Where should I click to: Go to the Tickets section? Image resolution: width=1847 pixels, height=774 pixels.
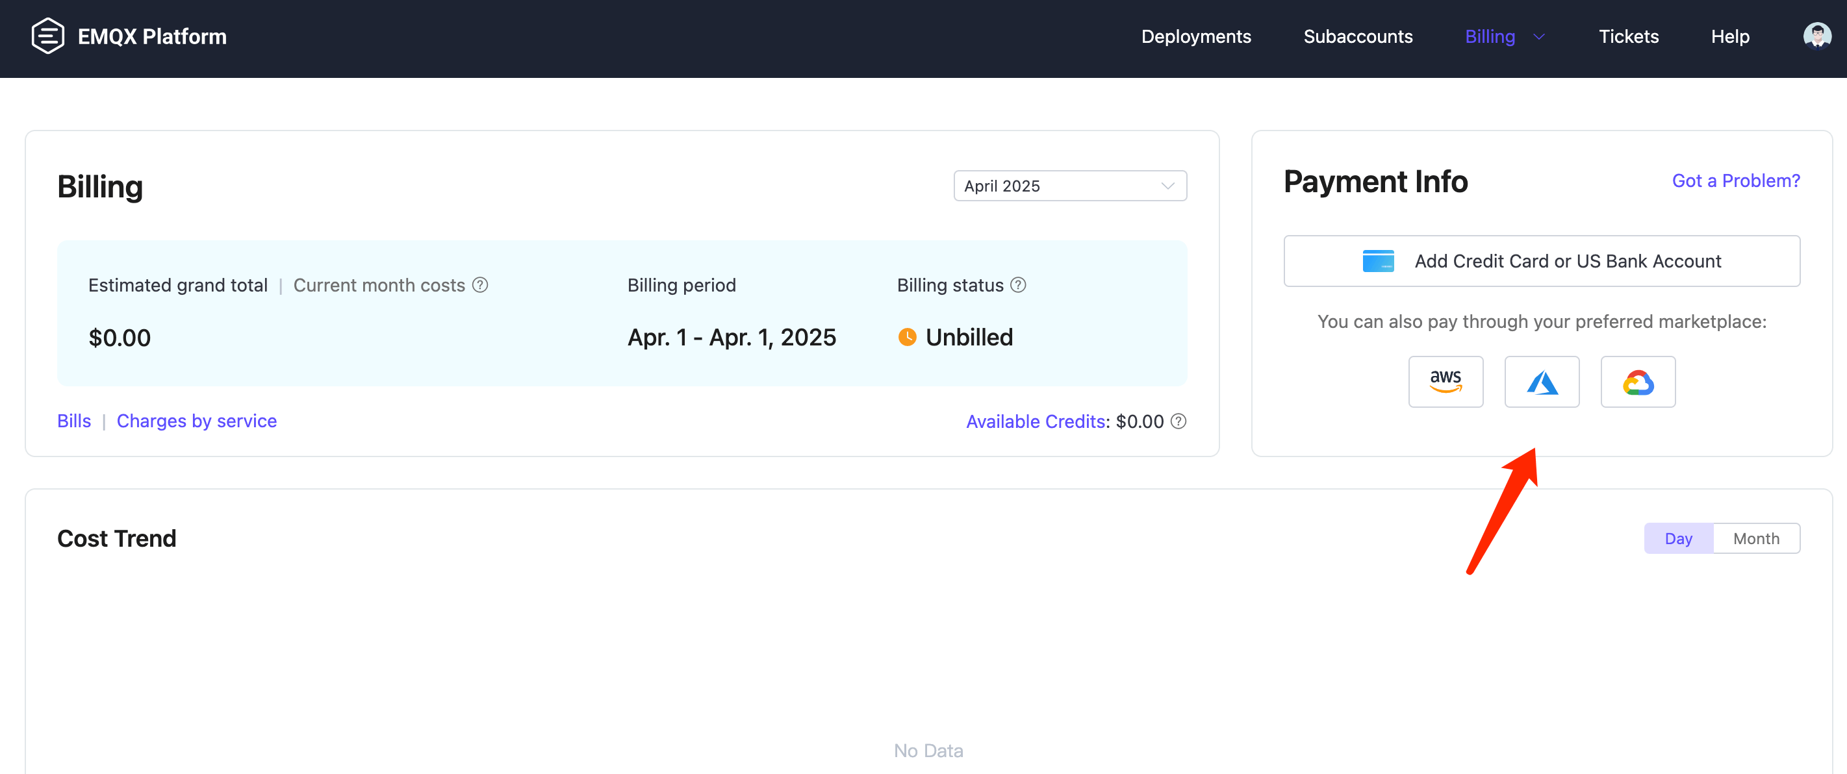(1629, 36)
